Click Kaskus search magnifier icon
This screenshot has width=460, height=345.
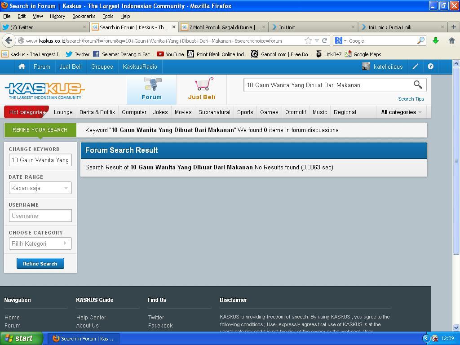tap(418, 85)
